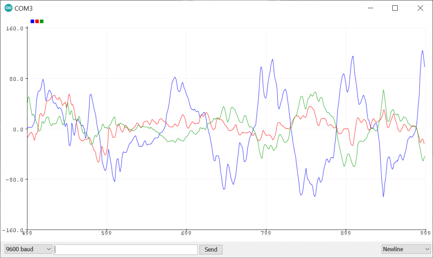Image resolution: width=433 pixels, height=258 pixels.
Task: Open the 9600 baud rate dropdown
Action: 28,249
